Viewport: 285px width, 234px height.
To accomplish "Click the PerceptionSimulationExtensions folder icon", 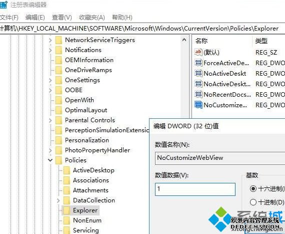I will [58, 130].
